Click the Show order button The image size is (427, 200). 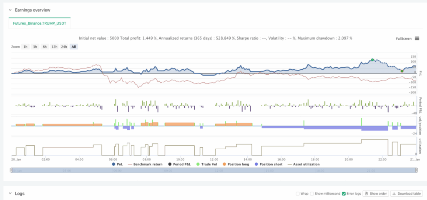tap(376, 194)
